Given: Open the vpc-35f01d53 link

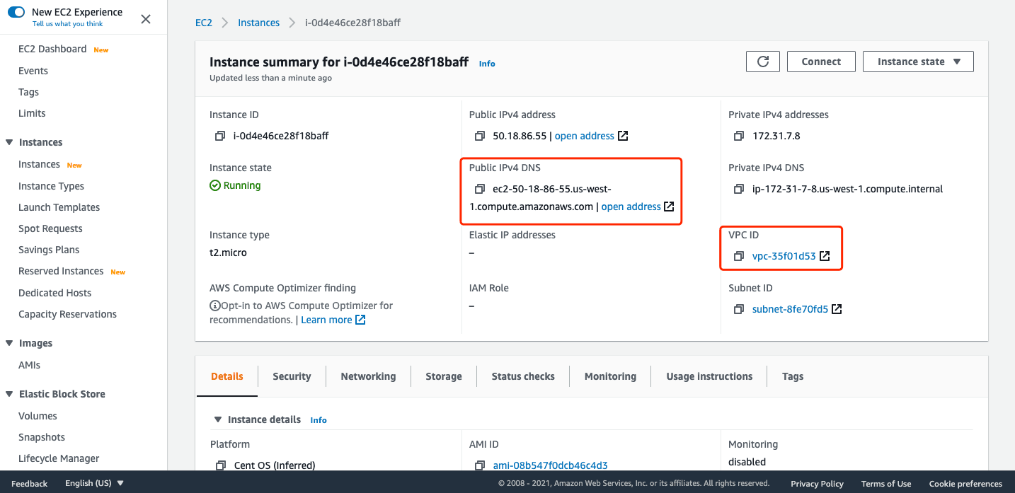Looking at the screenshot, I should tap(784, 256).
